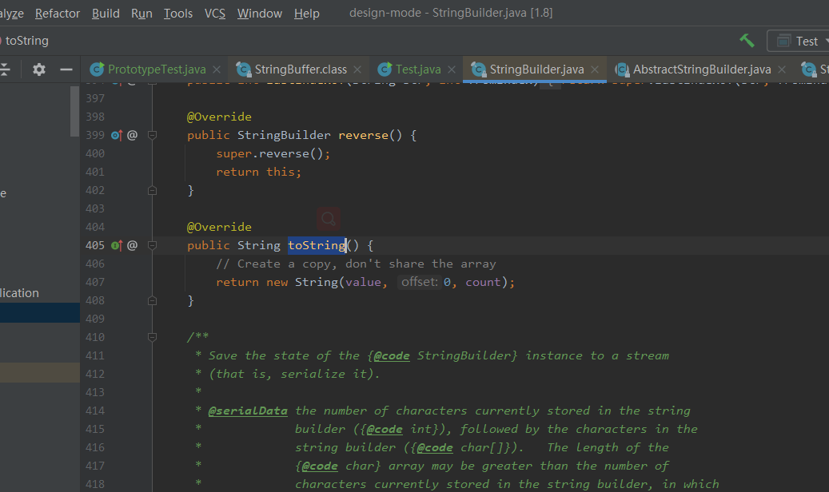
Task: Open the VCS menu
Action: [x=215, y=14]
